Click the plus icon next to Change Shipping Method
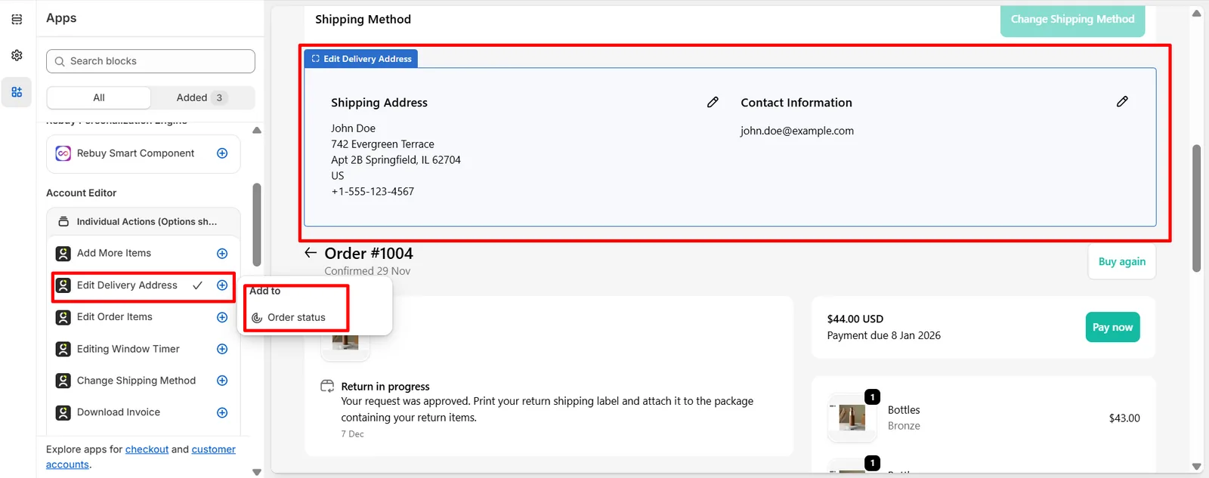The width and height of the screenshot is (1209, 478). 222,381
